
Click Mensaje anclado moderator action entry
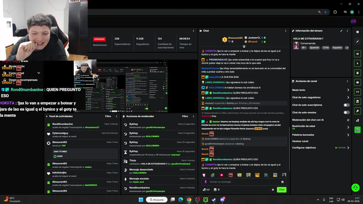click(159, 180)
